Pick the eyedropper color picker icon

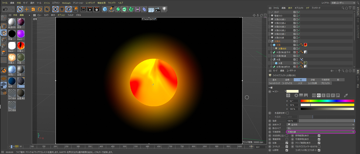(x=346, y=95)
